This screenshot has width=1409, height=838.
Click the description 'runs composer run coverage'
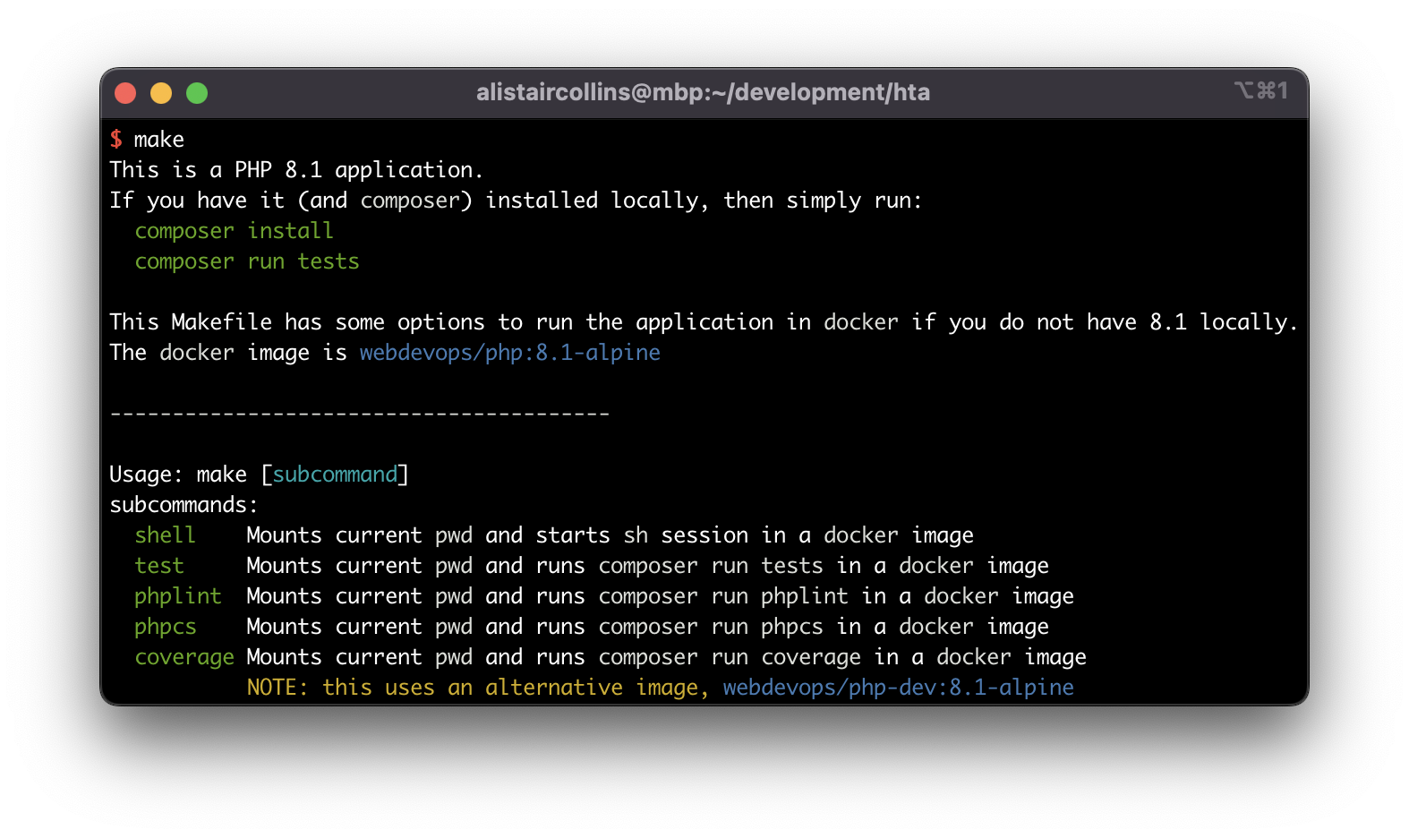(x=698, y=657)
